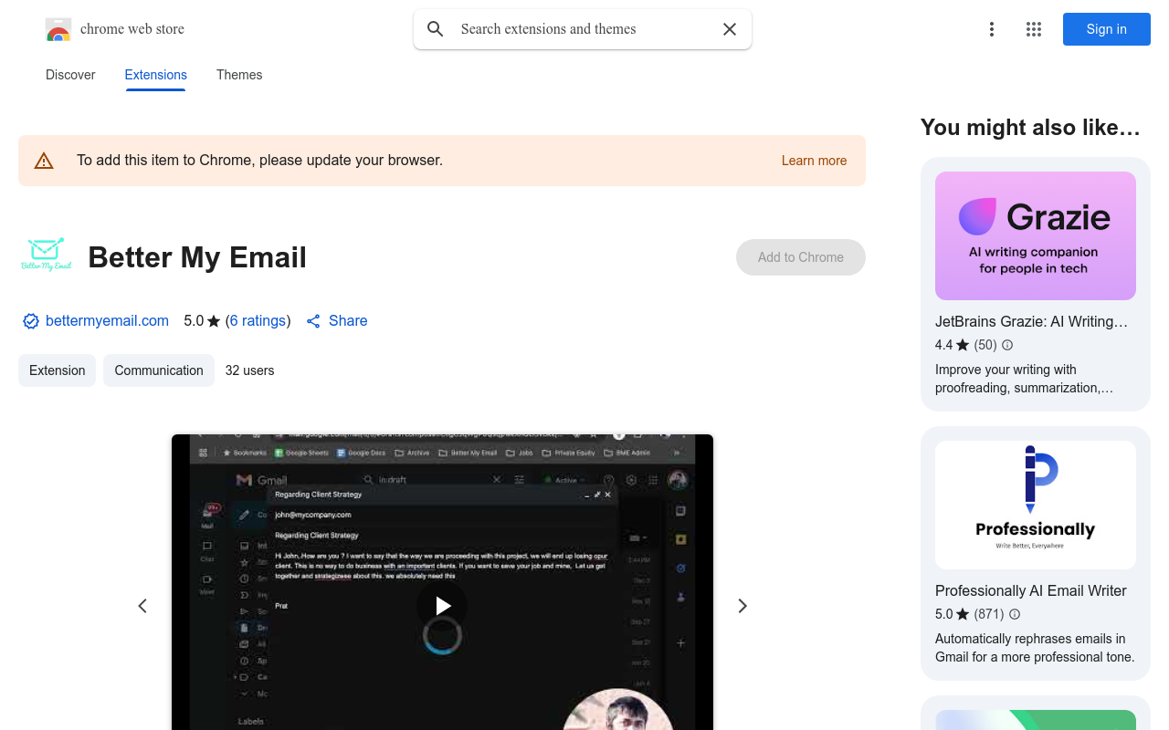The image size is (1169, 730).
Task: Click the Sign in button
Action: pyautogui.click(x=1107, y=29)
